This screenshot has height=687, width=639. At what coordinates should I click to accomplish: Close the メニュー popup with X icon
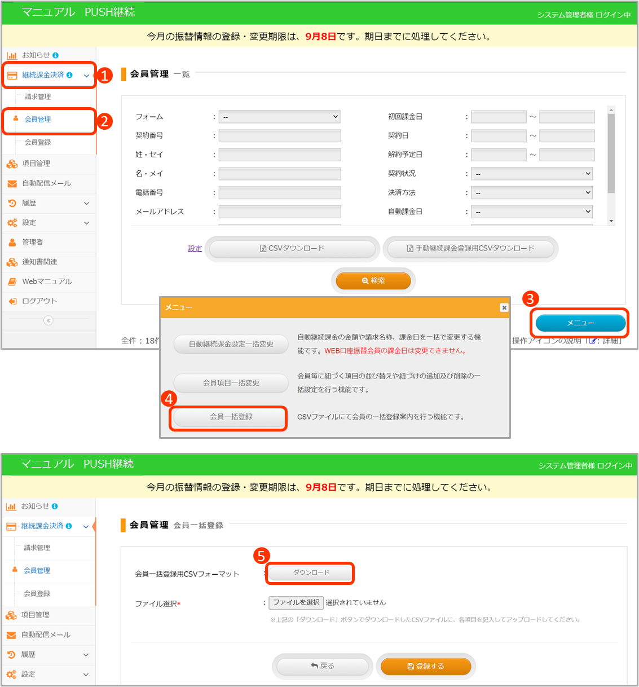[x=504, y=307]
